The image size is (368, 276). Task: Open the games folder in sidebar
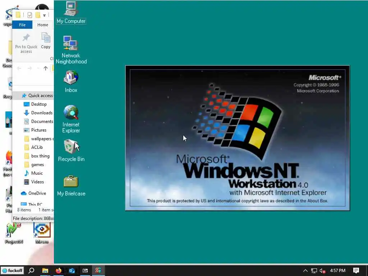coord(34,165)
